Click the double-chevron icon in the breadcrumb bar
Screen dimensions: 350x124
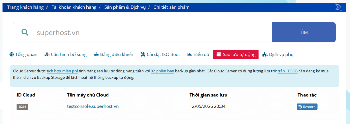[338, 7]
